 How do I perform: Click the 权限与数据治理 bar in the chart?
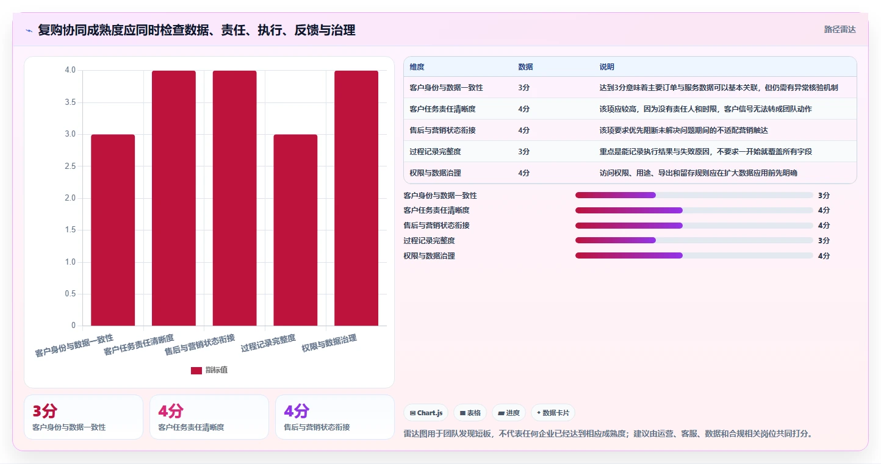[x=356, y=198]
